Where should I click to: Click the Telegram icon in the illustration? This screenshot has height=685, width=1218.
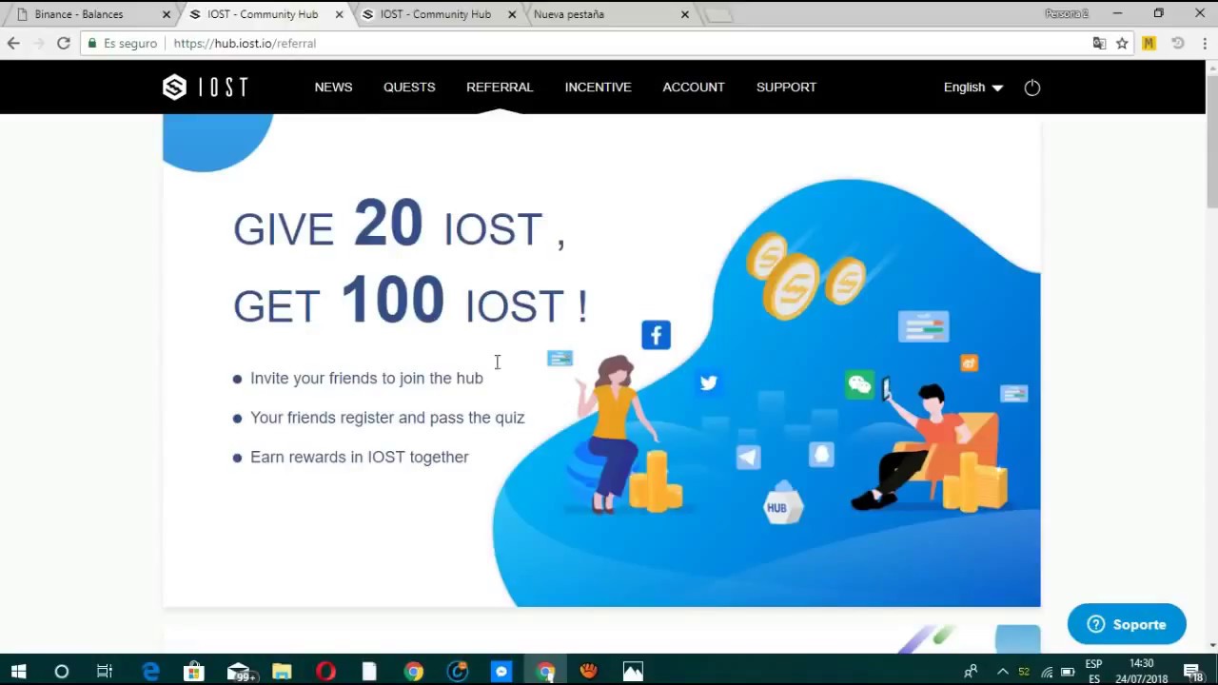(x=748, y=458)
